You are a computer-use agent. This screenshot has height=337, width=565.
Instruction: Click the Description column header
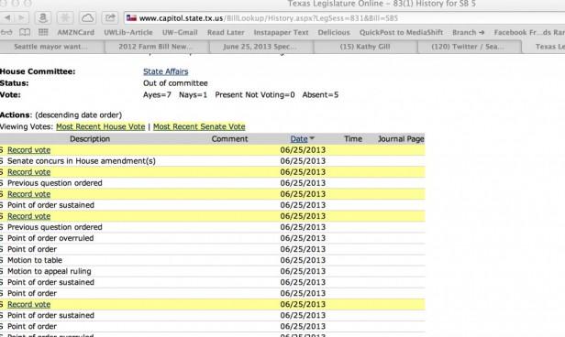[x=90, y=139]
